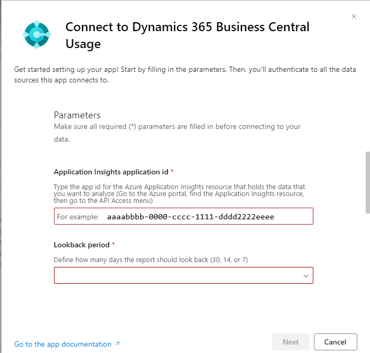This screenshot has height=353, width=370.
Task: Expand the Lookback period chevron arrow
Action: point(305,276)
